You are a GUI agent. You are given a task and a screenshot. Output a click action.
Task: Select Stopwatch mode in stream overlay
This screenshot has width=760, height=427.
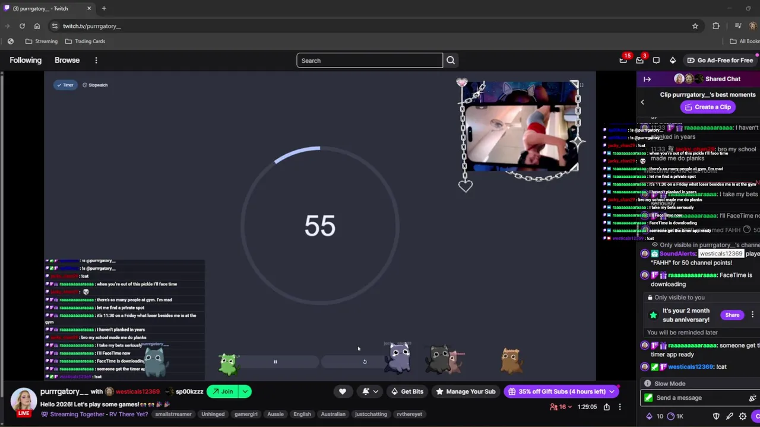coord(95,85)
